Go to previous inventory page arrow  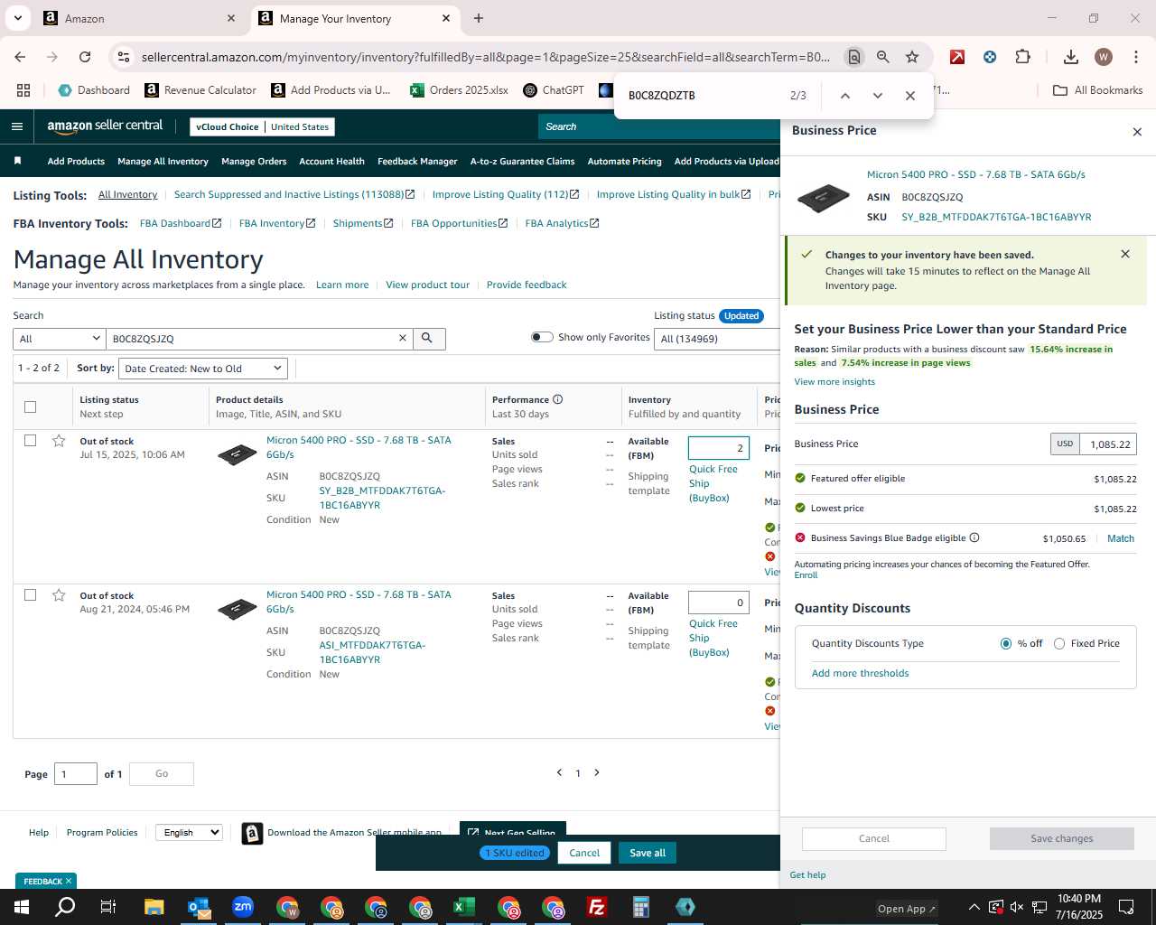click(559, 772)
